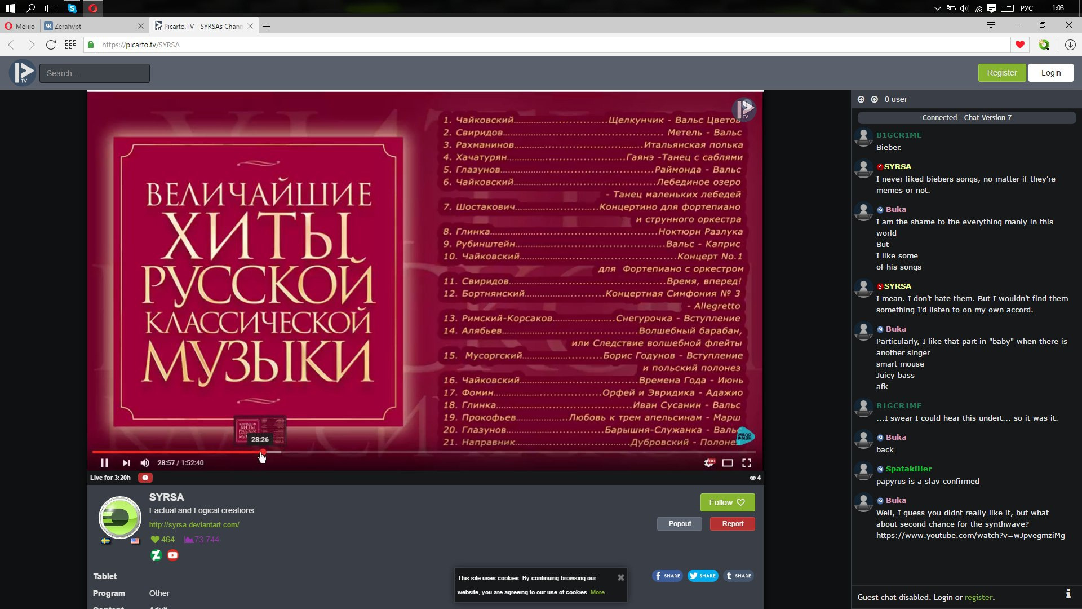Open the Opera tab menu dropdown
1082x609 pixels.
991,25
